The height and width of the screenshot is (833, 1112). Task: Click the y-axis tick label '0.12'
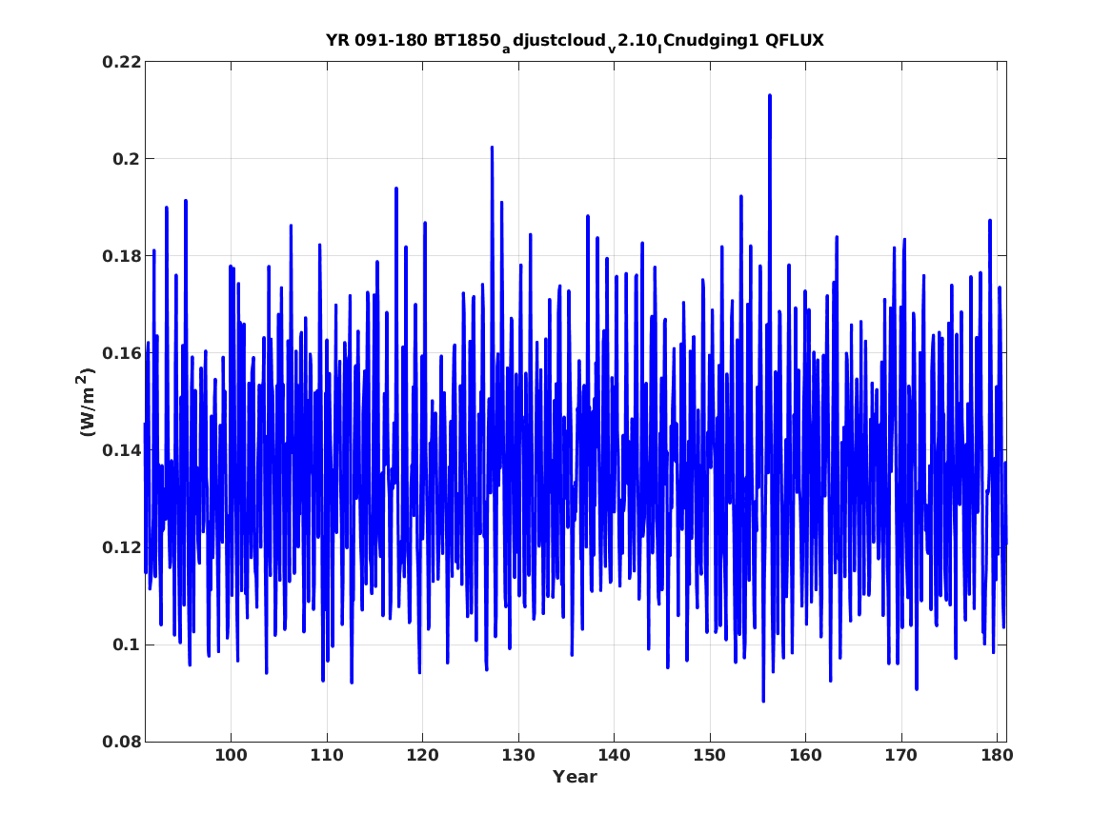(x=121, y=547)
